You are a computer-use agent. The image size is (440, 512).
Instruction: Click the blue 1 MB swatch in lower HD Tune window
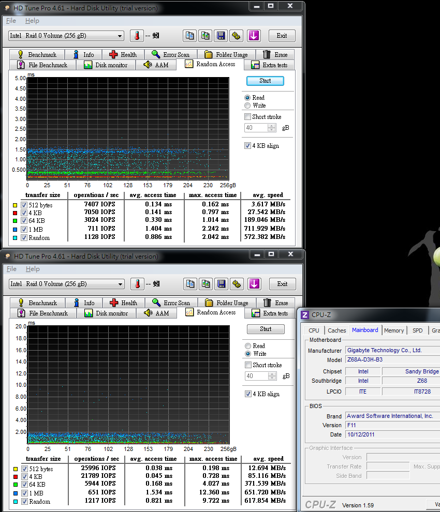16,493
